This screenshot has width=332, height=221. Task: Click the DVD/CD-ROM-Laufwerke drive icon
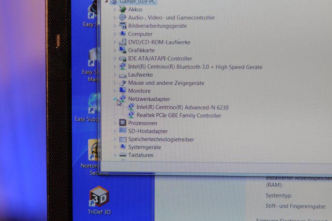tap(123, 42)
